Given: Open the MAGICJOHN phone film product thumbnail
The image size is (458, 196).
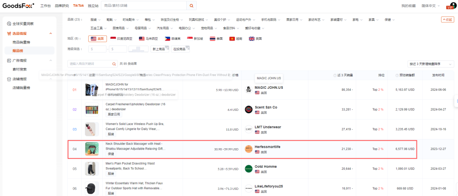Looking at the screenshot, I should pyautogui.click(x=92, y=90).
